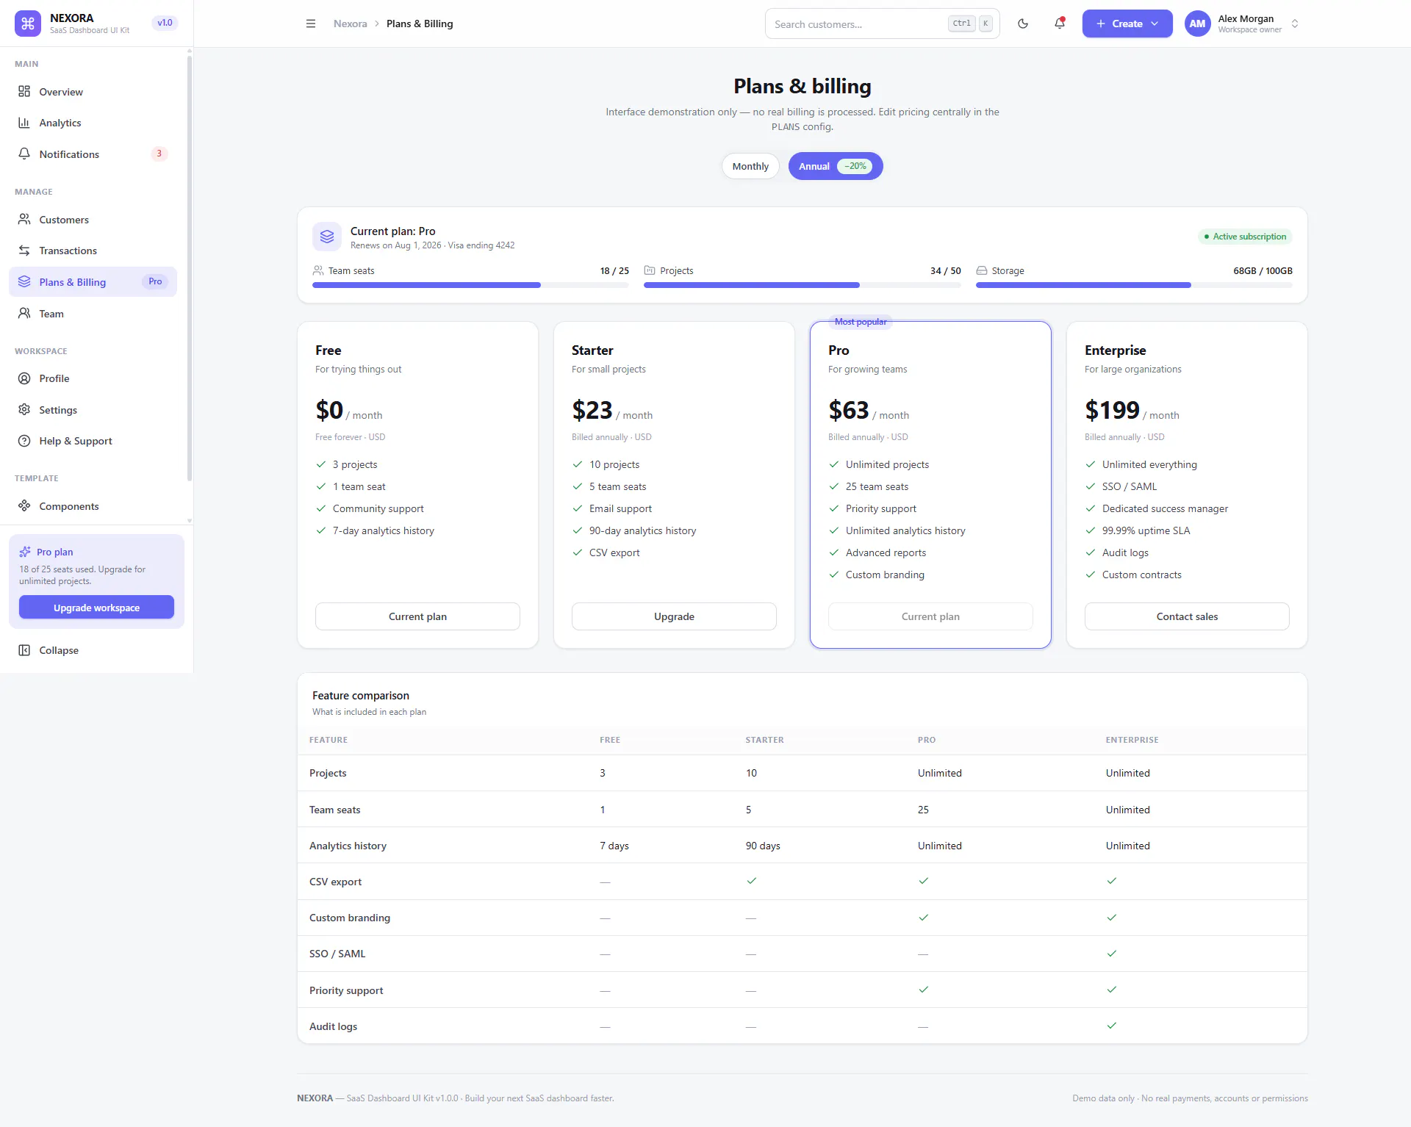Click Upgrade on the Starter plan
1411x1127 pixels.
(674, 616)
